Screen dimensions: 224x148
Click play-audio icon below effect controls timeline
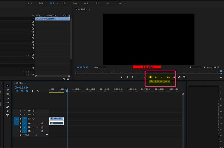click(63, 78)
